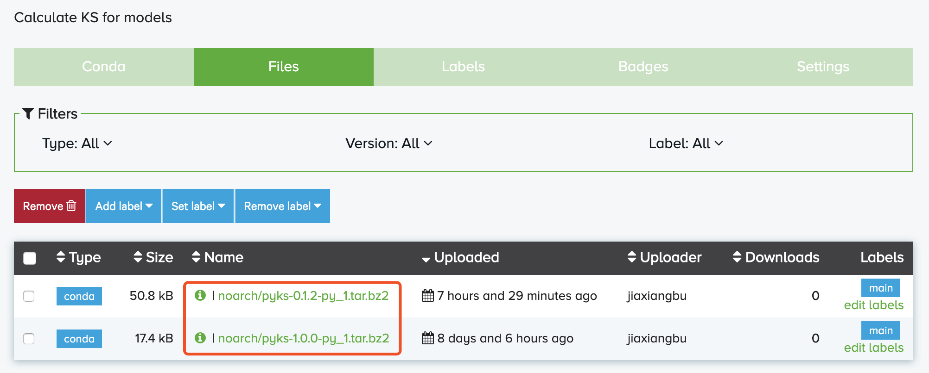Image resolution: width=929 pixels, height=373 pixels.
Task: Click the conda type badge for pyks-1.0.0
Action: click(79, 339)
